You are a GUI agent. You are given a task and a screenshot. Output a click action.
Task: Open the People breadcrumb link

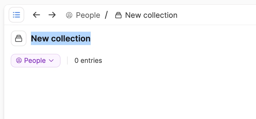tap(83, 15)
